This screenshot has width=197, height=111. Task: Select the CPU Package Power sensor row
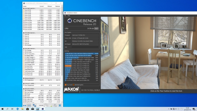tap(42, 64)
